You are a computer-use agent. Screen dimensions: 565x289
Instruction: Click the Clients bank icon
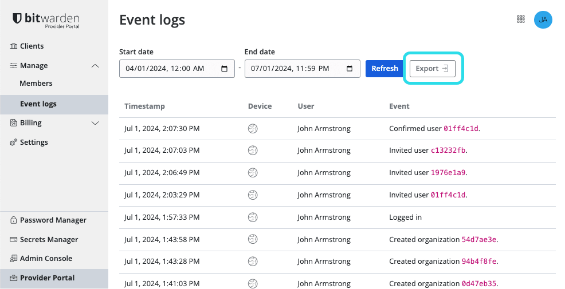(x=14, y=46)
